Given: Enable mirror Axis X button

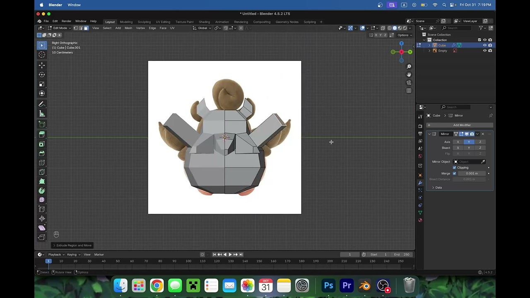Looking at the screenshot, I should (458, 142).
